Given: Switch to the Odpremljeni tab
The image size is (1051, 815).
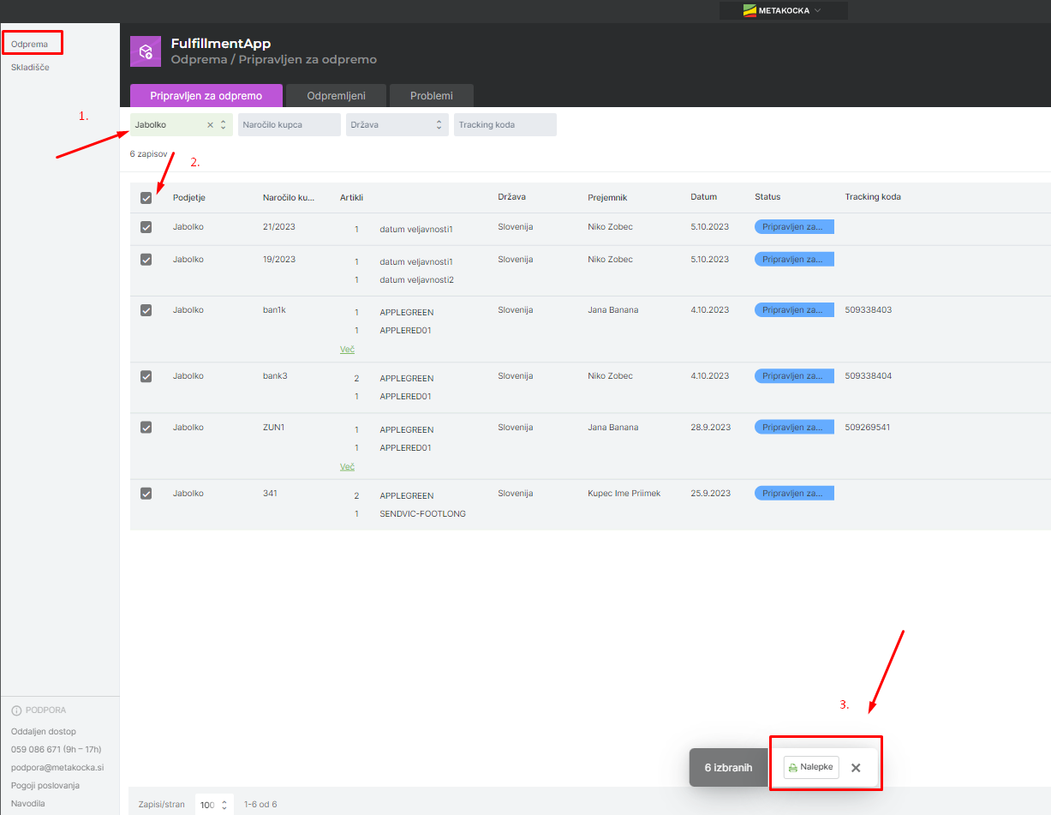Looking at the screenshot, I should tap(337, 96).
